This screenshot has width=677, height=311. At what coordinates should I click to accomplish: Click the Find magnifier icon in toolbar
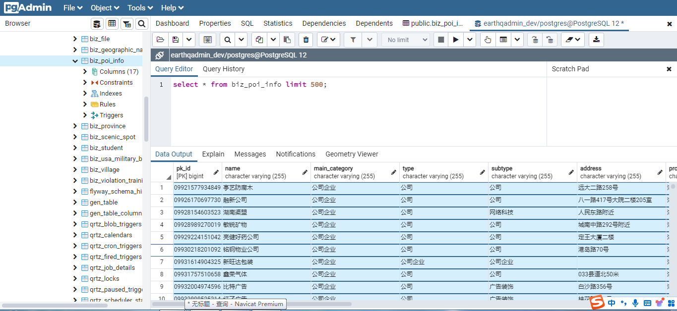(227, 40)
